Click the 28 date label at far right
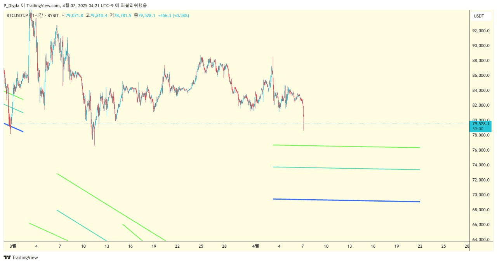Screen dimensions: 497x264 click(x=467, y=246)
